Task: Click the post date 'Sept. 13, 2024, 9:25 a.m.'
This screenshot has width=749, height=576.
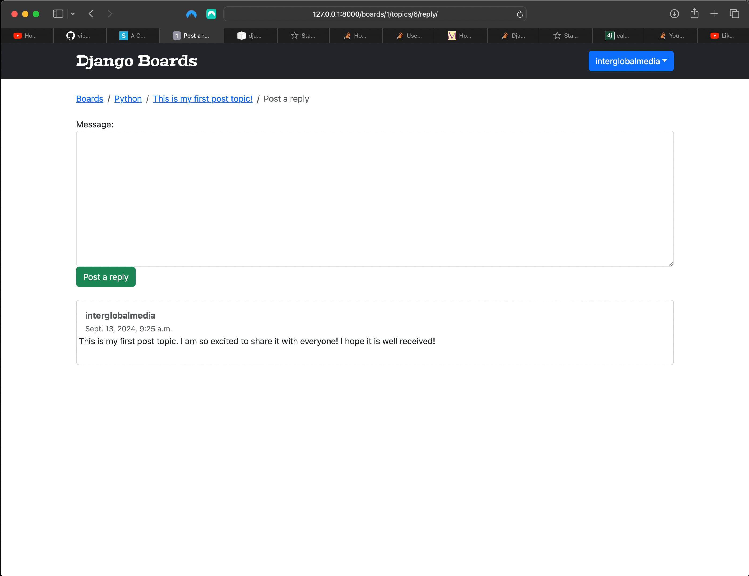Action: click(x=128, y=329)
